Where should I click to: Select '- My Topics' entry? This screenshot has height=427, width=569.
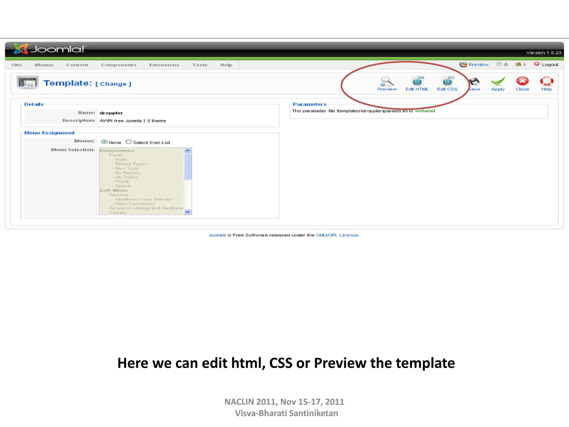pos(125,177)
